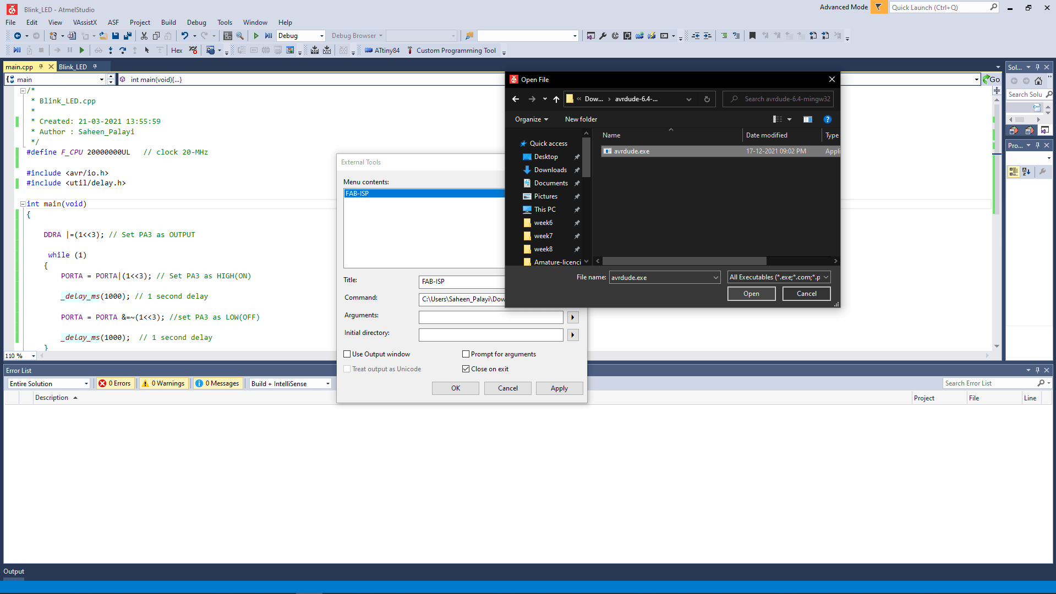Viewport: 1056px width, 594px height.
Task: Toggle Advanced Mode filter icon
Action: 879,7
